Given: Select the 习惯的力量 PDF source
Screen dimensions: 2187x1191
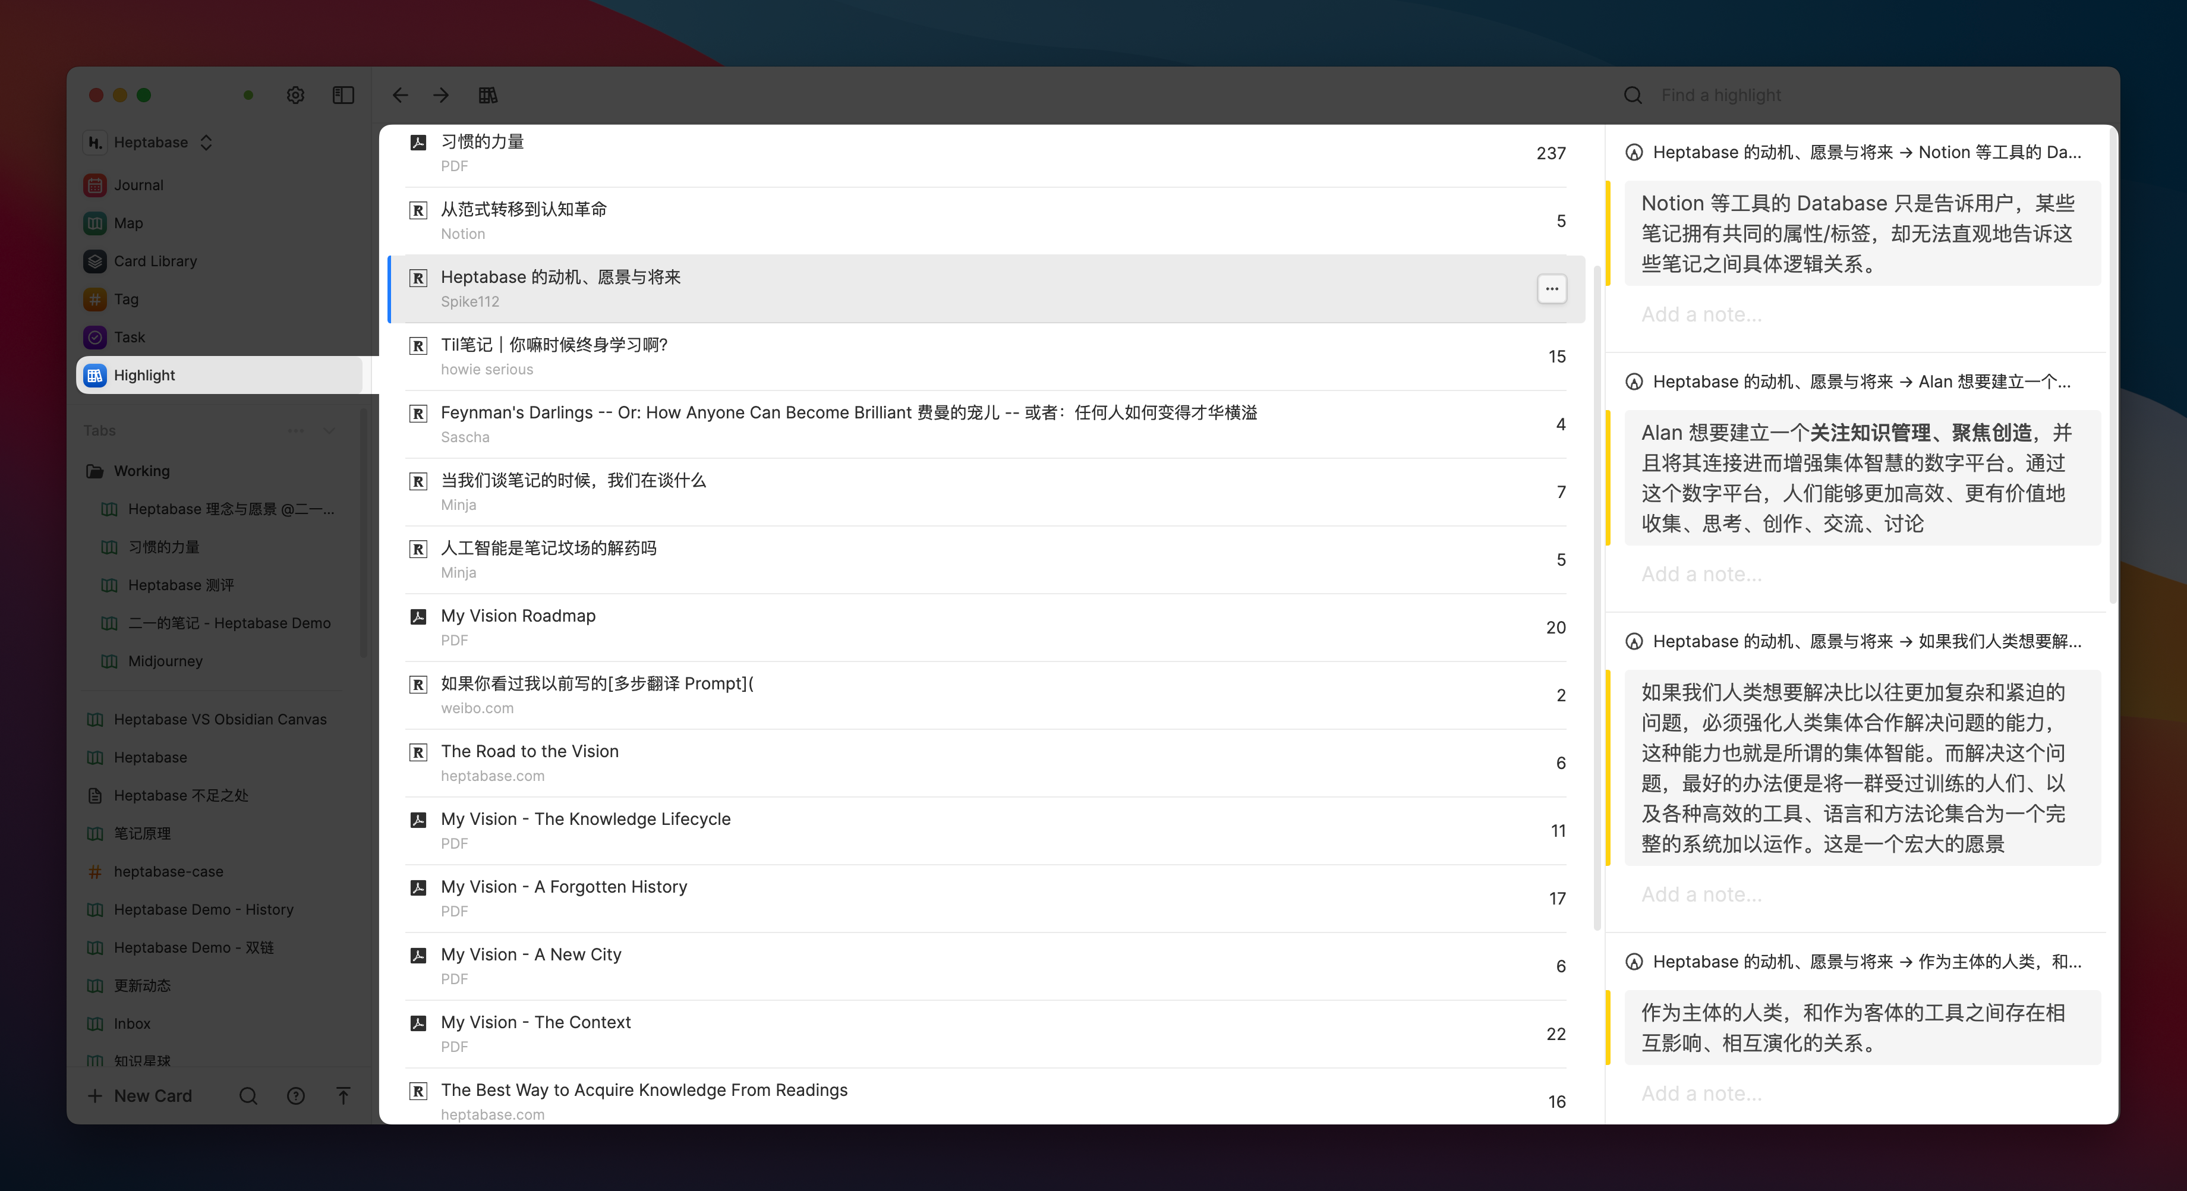Looking at the screenshot, I should tap(987, 154).
